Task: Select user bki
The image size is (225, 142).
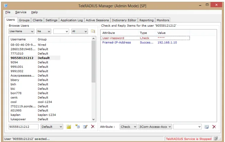Action: click(x=35, y=89)
